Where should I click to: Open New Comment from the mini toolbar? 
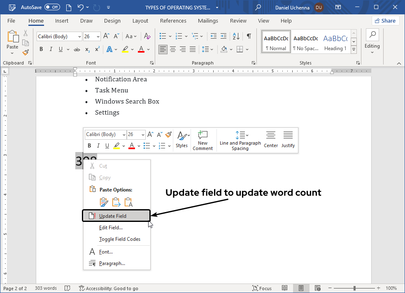[x=202, y=140]
